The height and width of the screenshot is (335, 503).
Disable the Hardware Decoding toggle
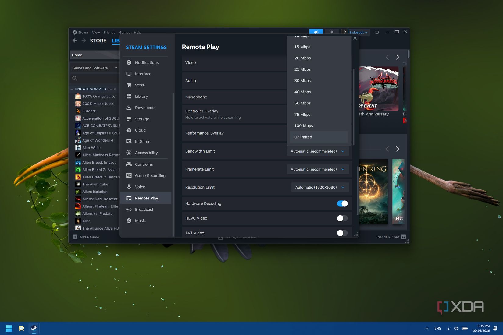tap(342, 203)
